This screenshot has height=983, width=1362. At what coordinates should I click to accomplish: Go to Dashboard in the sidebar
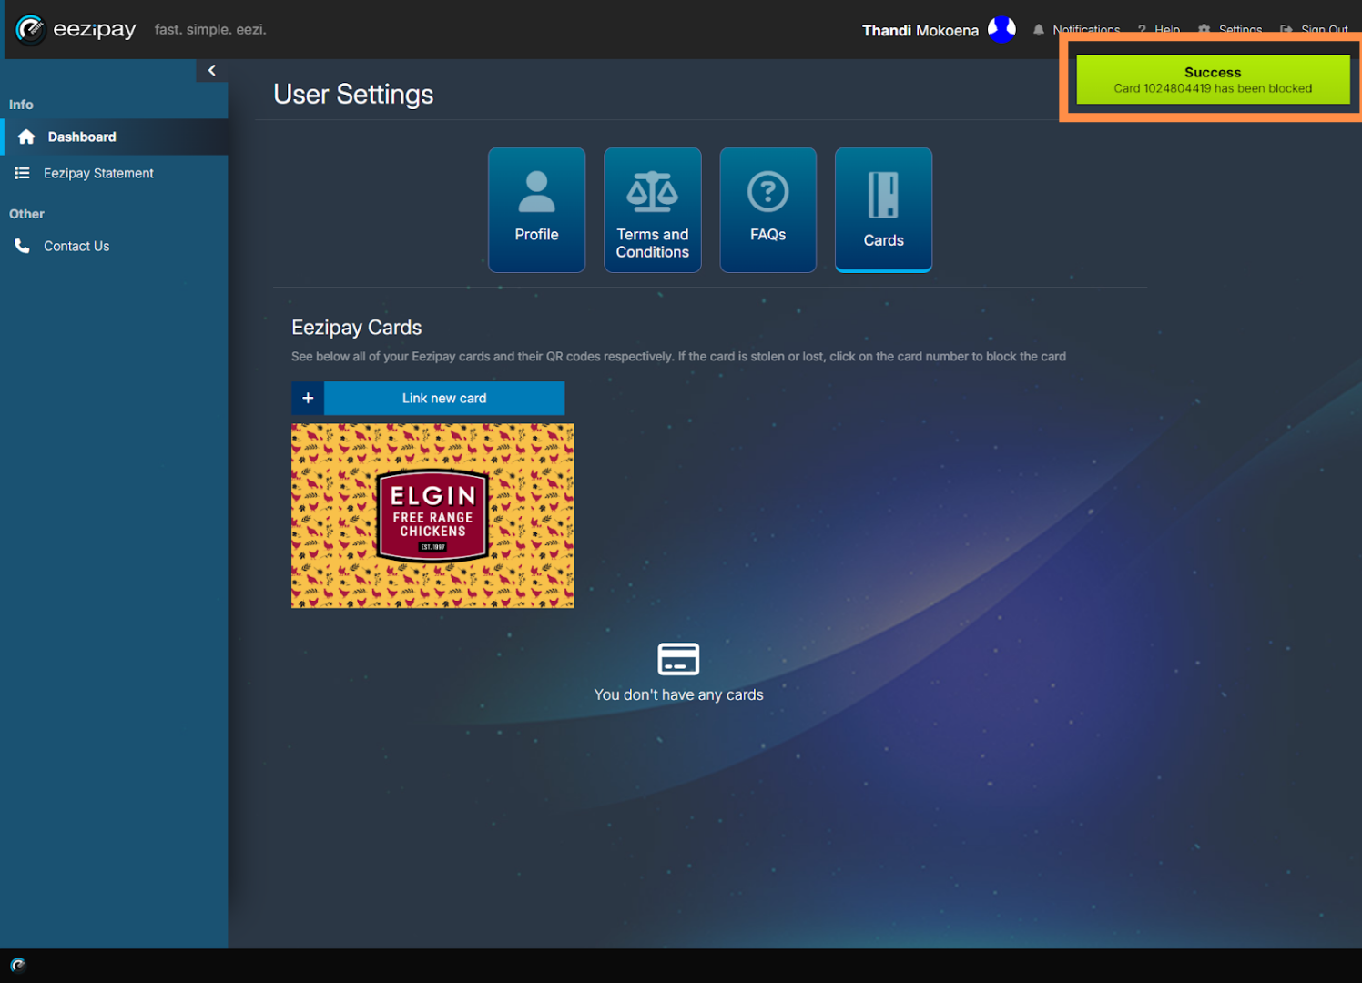point(114,137)
